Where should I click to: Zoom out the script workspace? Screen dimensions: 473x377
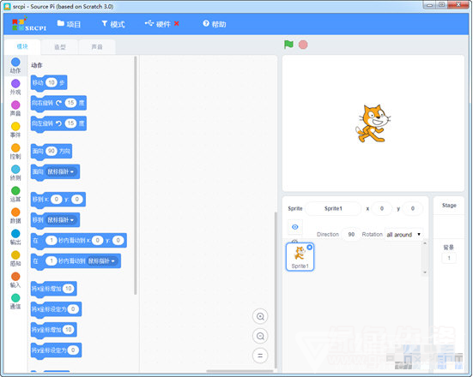tap(260, 336)
